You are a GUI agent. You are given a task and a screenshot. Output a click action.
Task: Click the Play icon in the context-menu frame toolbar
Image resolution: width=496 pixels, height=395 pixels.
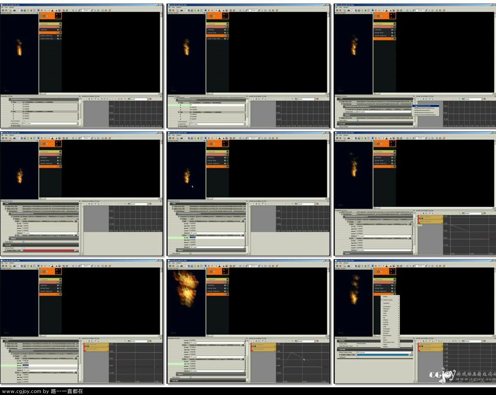(373, 266)
